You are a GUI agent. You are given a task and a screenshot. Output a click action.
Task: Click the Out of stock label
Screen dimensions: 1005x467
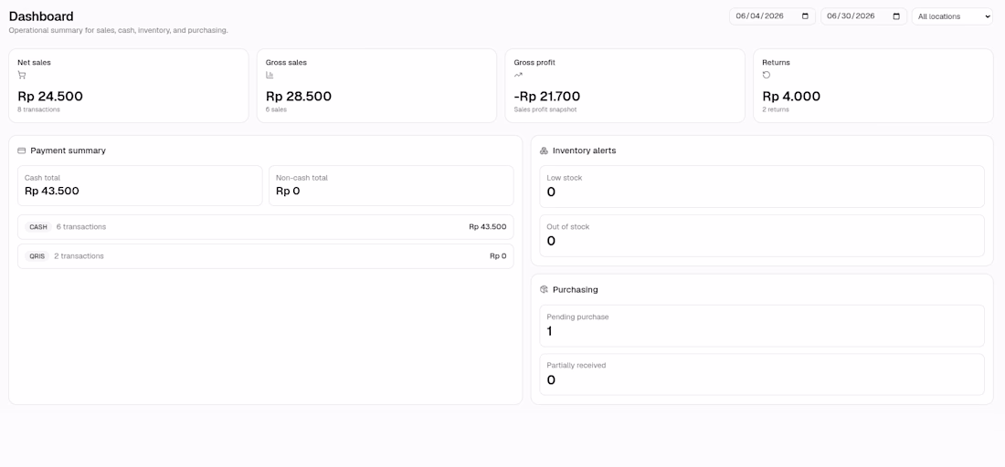568,227
